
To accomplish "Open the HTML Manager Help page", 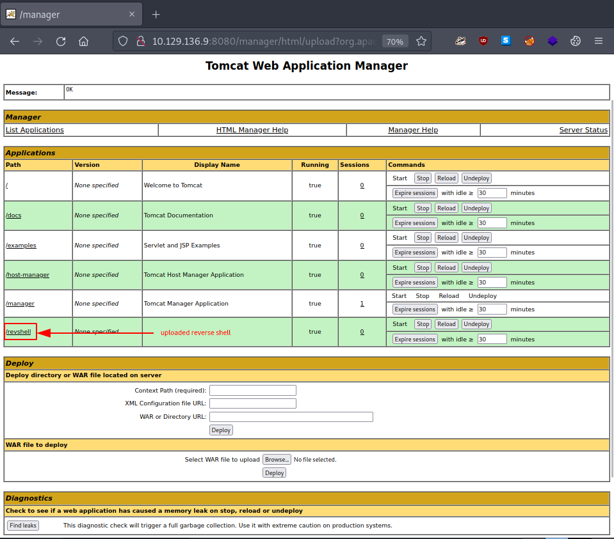I will (x=252, y=130).
